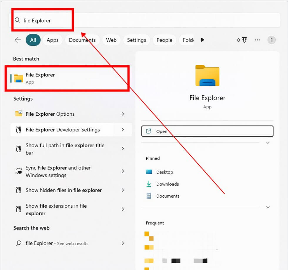This screenshot has height=270, width=288.
Task: Expand web results chevron for file Explorer
Action: pos(123,243)
